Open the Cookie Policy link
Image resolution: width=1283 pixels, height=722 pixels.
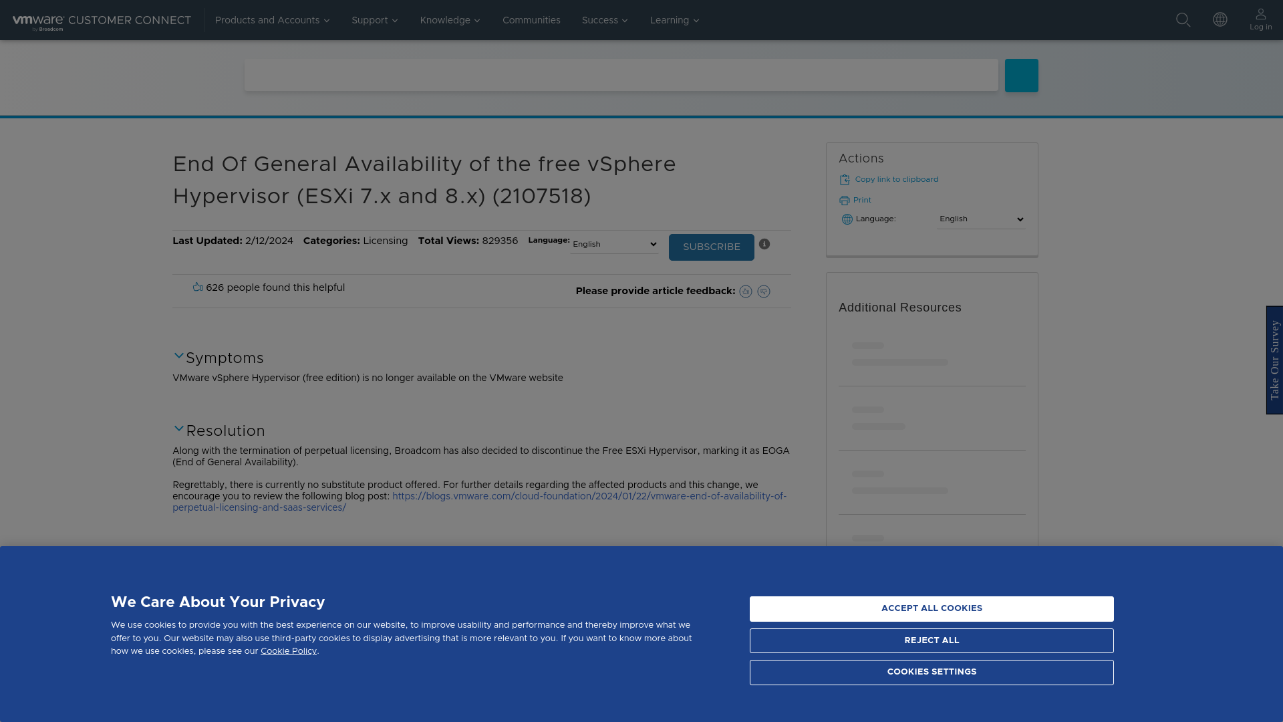pyautogui.click(x=289, y=651)
